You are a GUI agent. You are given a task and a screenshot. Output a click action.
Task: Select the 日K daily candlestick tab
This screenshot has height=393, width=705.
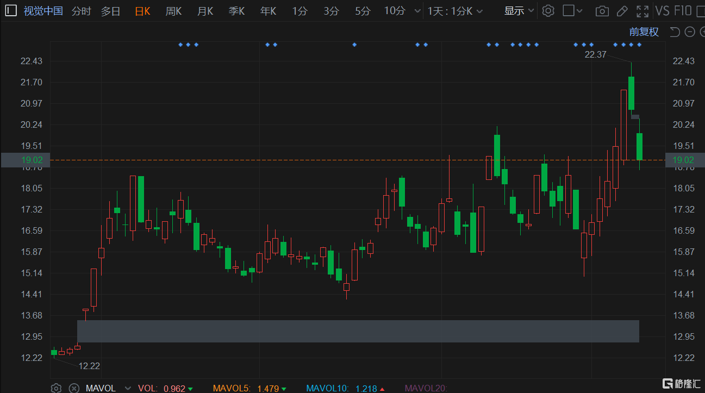tap(142, 11)
